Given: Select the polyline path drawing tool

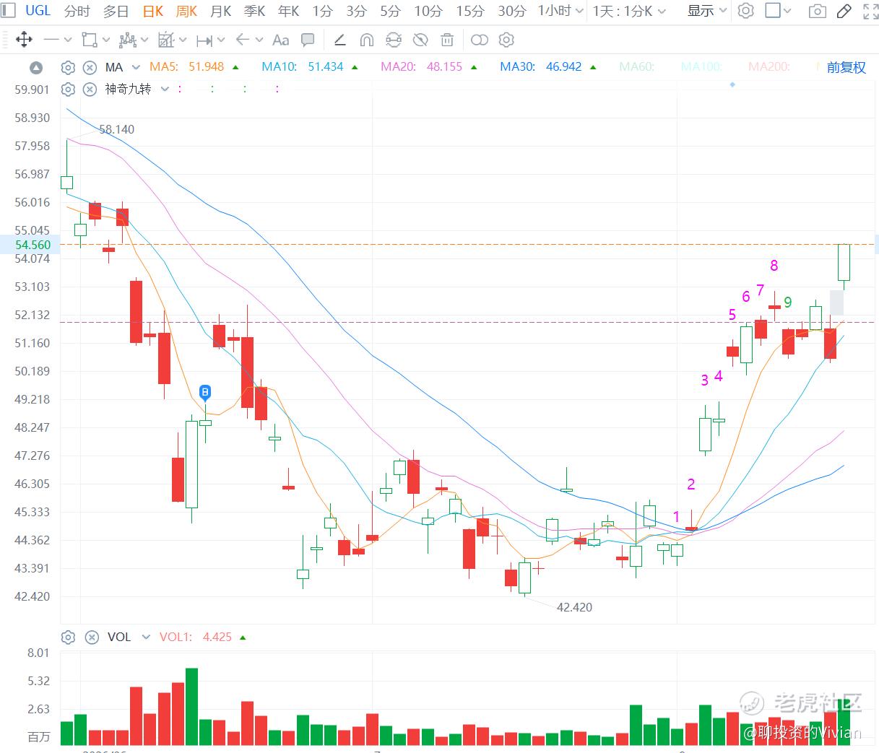Looking at the screenshot, I should pyautogui.click(x=128, y=40).
